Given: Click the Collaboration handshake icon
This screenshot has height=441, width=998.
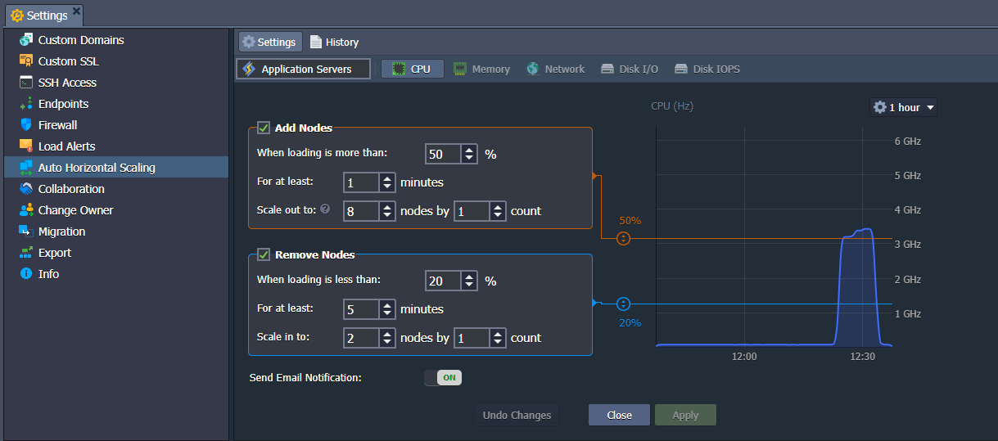Looking at the screenshot, I should [x=26, y=189].
